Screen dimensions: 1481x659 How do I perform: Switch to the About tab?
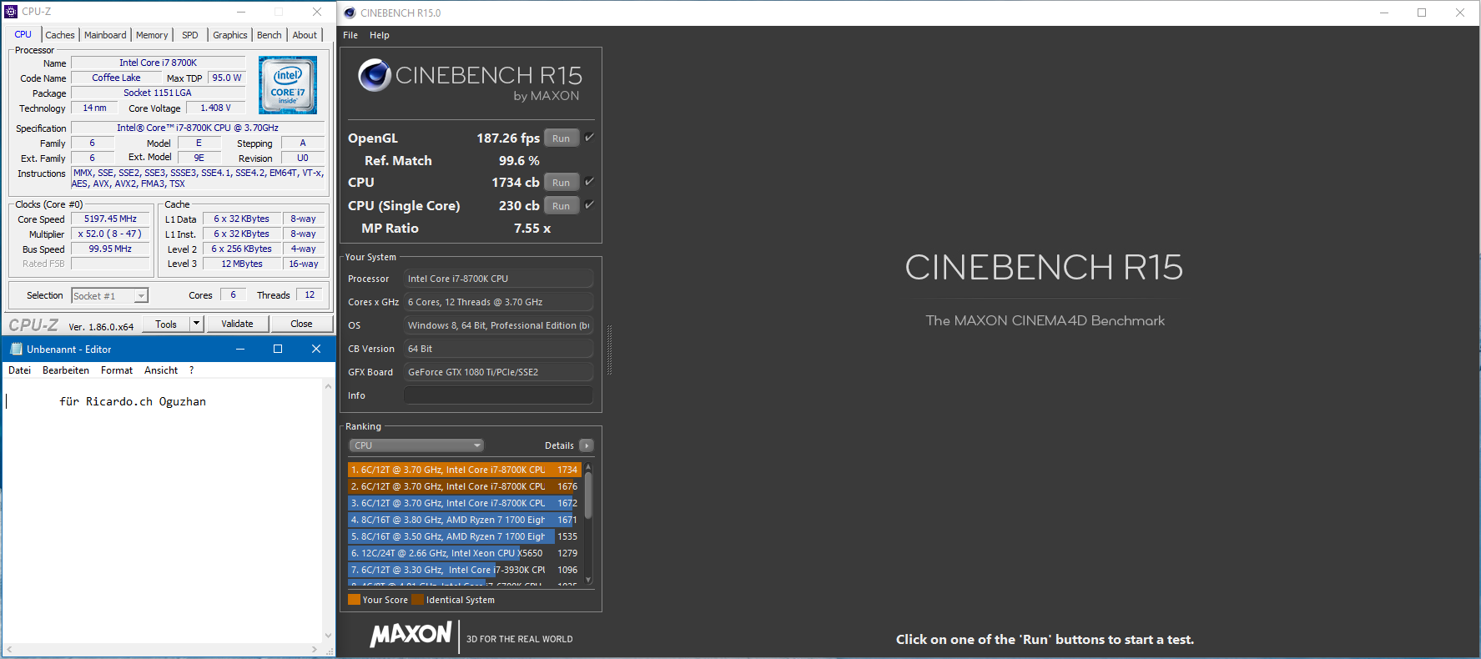tap(305, 35)
